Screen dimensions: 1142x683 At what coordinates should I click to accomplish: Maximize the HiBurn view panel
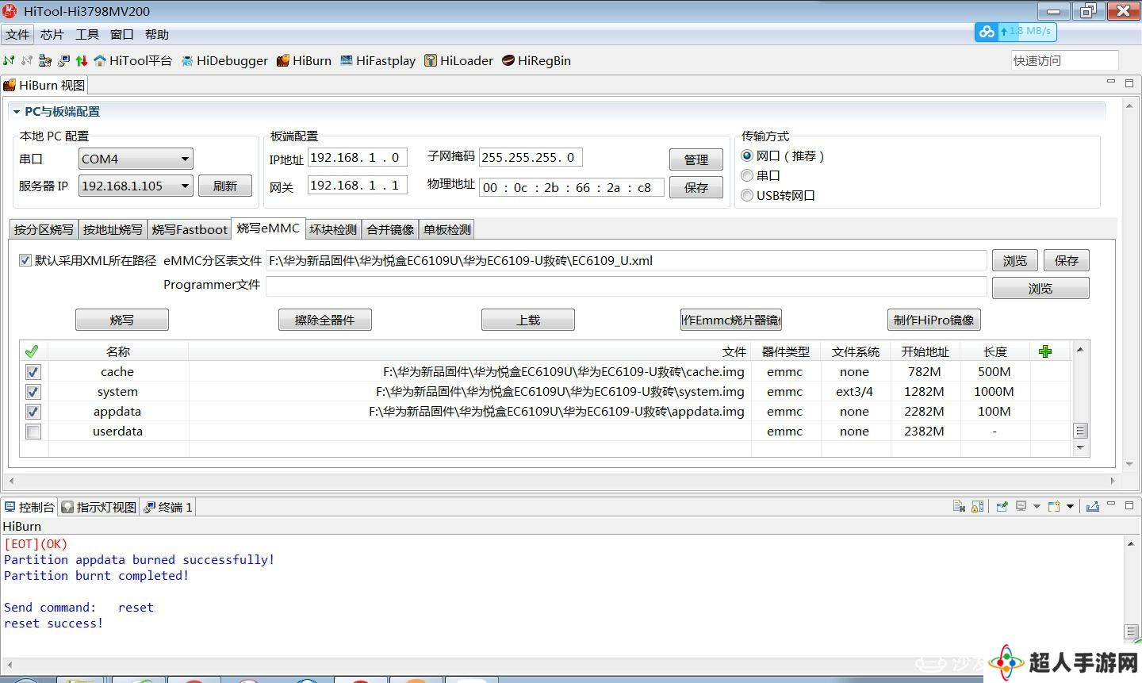[x=1129, y=82]
